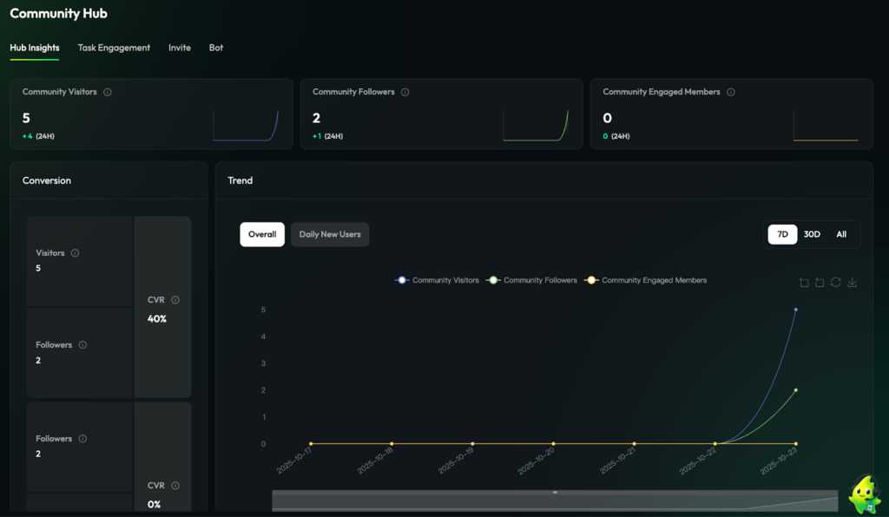Toggle Community Followers series in chart legend
The image size is (889, 517).
pyautogui.click(x=531, y=280)
